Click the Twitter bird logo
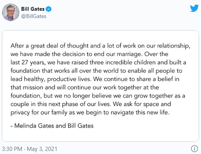Screen dimensions: 201x154 (x=195, y=8)
